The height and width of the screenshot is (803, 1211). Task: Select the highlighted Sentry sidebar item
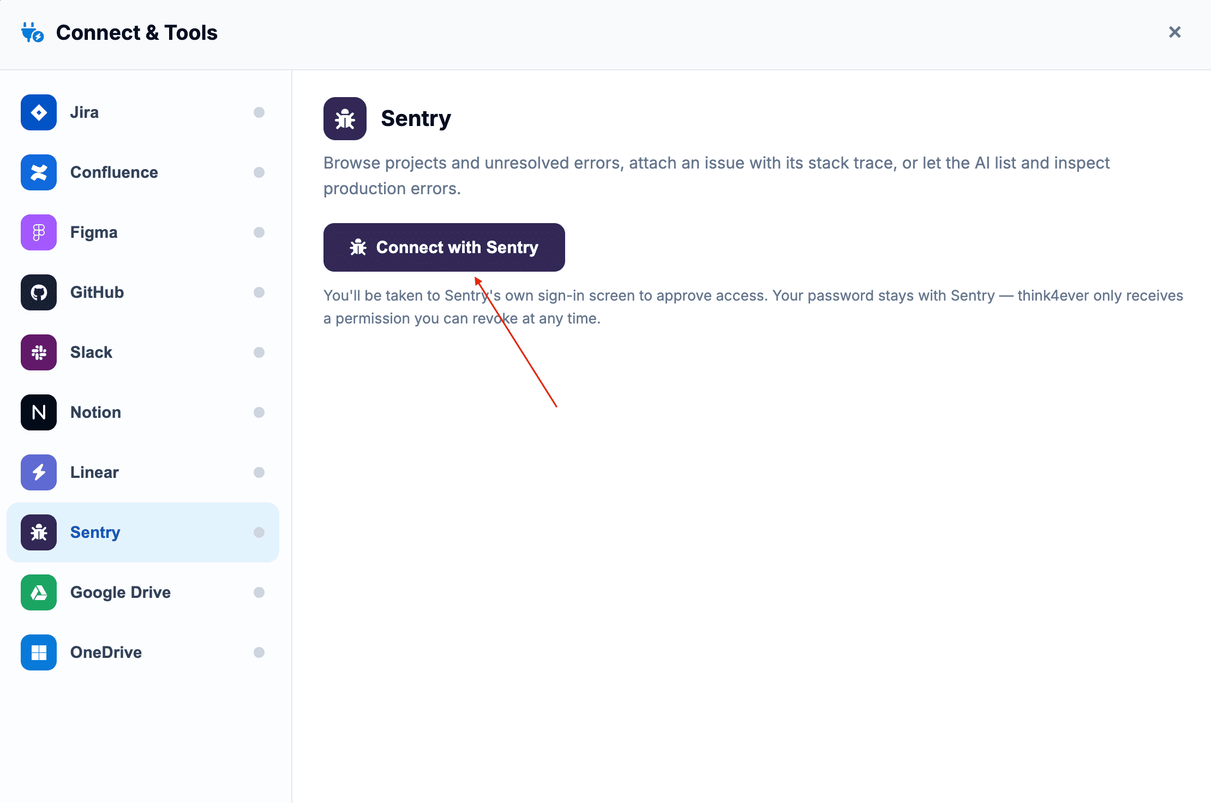point(143,532)
